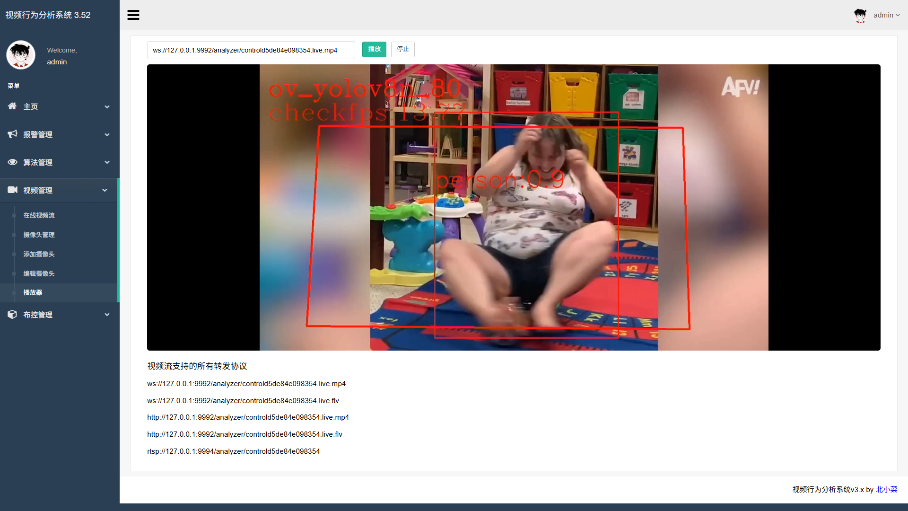Viewport: 908px width, 511px height.
Task: Click the hamburger menu toggle icon
Action: pos(133,15)
